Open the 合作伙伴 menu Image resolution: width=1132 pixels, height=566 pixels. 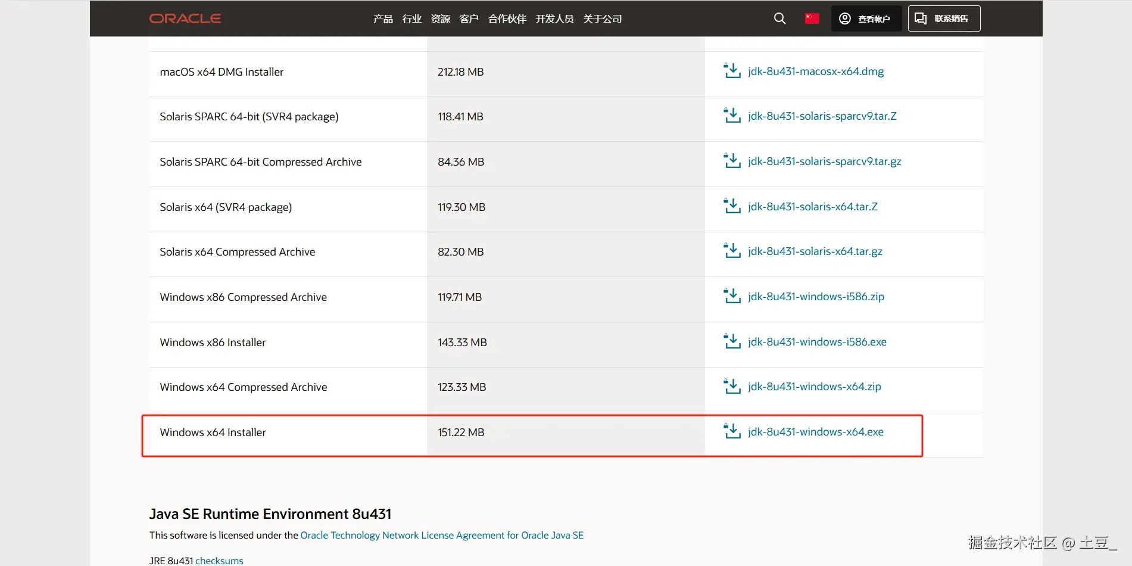pos(507,18)
